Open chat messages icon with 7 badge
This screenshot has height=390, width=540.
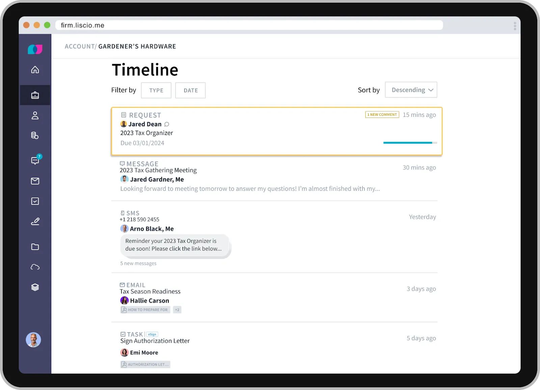tap(36, 160)
